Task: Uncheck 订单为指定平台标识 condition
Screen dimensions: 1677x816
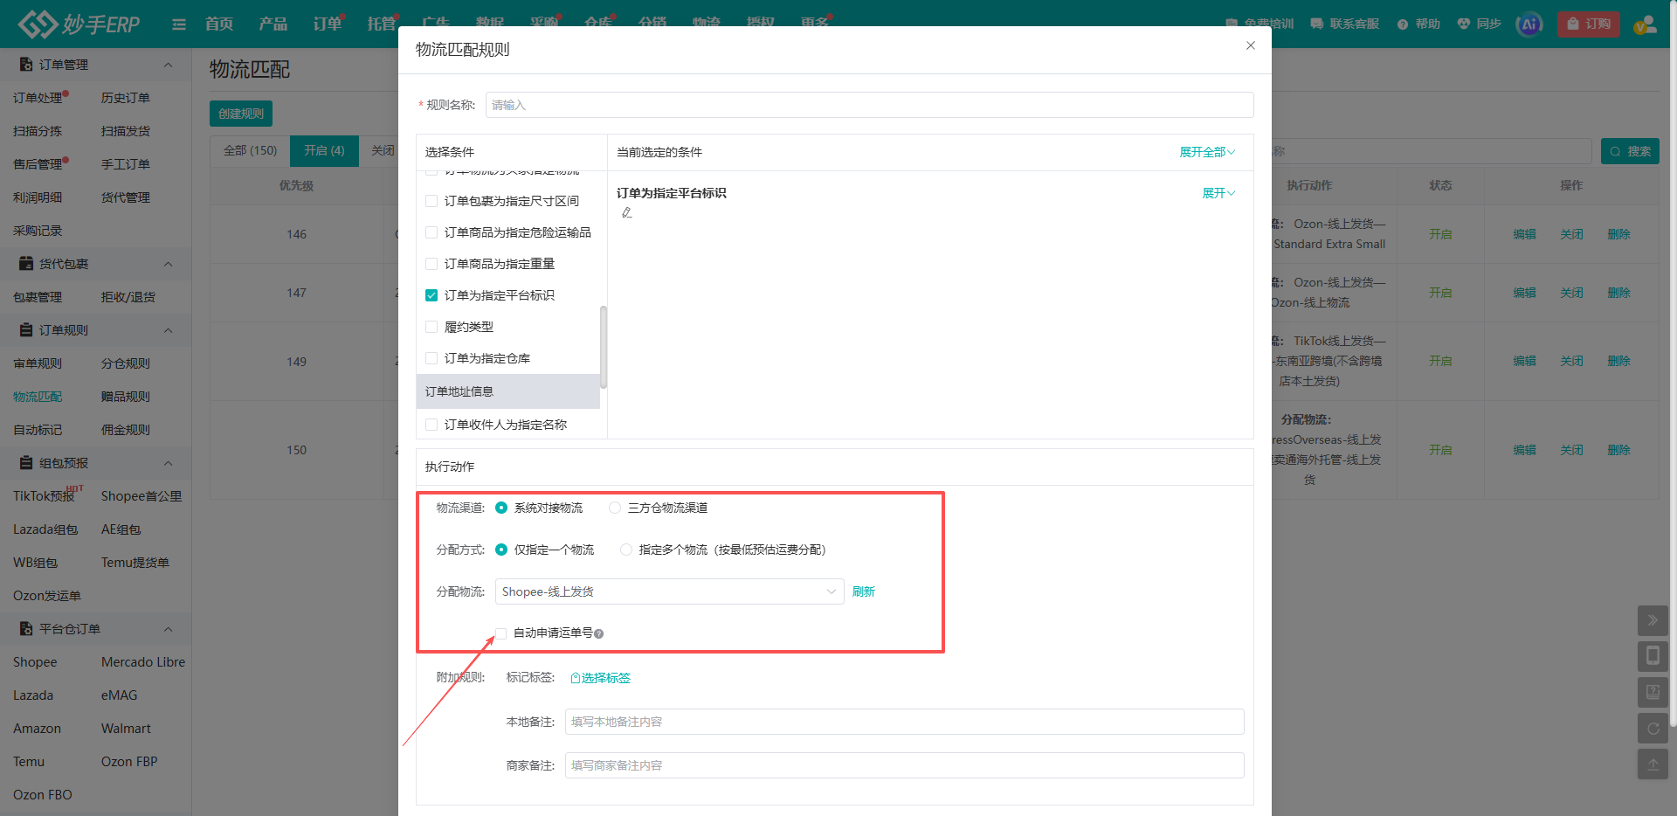Action: (x=431, y=295)
